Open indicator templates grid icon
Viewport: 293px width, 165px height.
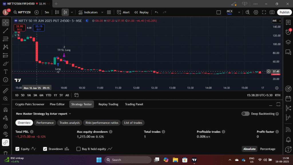coord(109,12)
